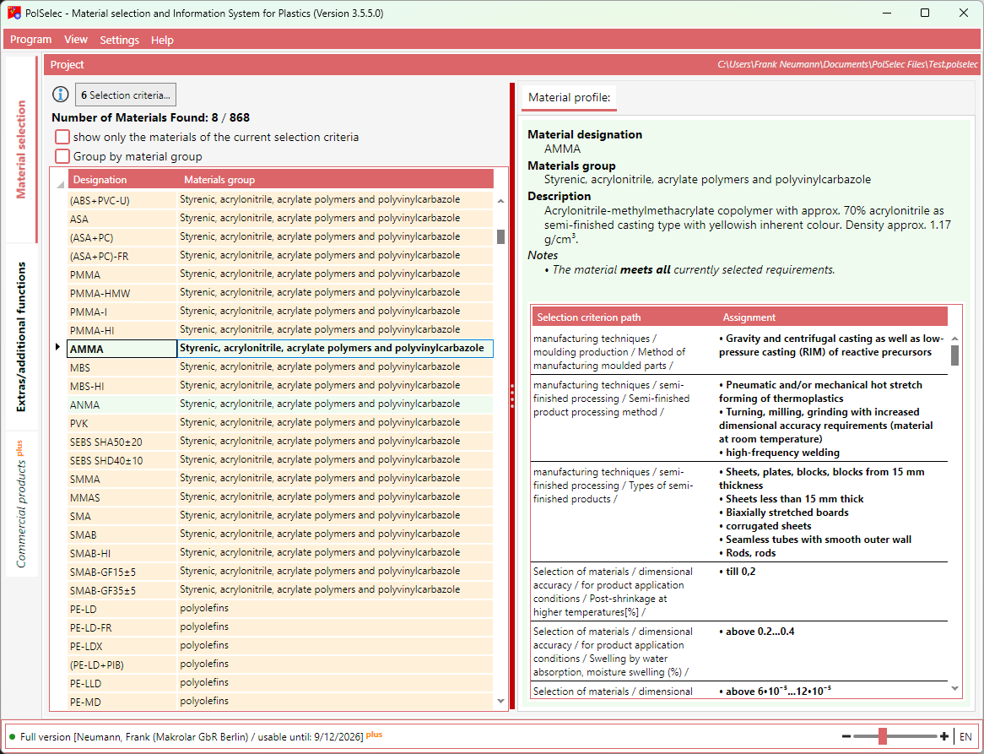Open the Help menu

point(162,40)
